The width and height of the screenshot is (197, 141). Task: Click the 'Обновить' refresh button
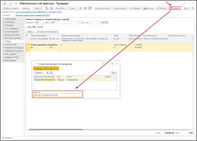(x=162, y=8)
